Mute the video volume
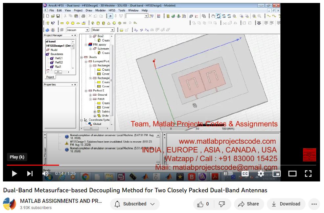This screenshot has height=213, width=324. click(45, 174)
